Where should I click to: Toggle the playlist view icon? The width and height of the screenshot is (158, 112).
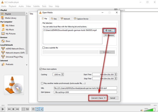tap(33, 109)
